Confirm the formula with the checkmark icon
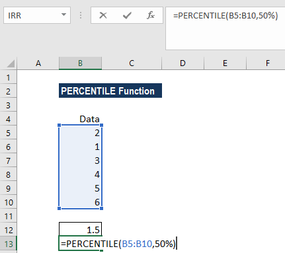Screen dimensions: 285x253 point(127,15)
